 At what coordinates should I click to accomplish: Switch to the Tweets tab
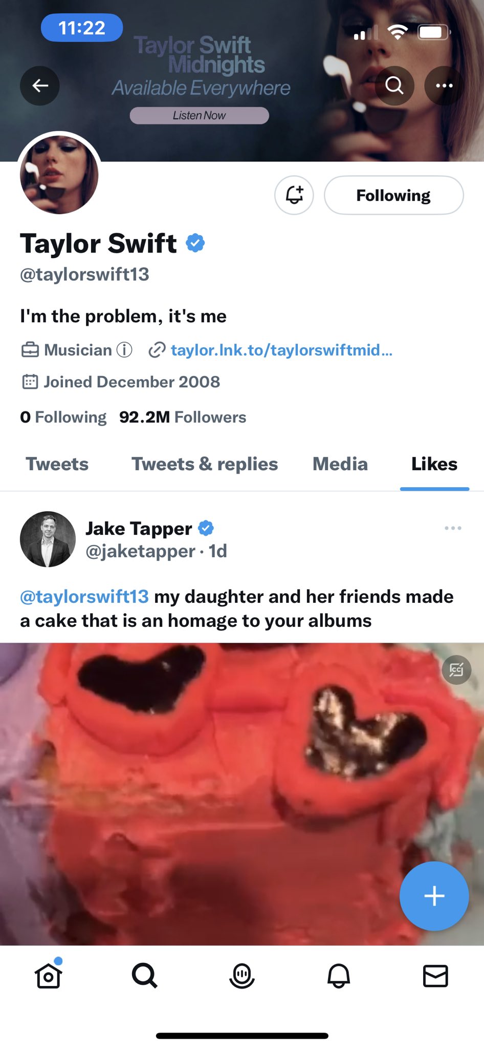[57, 464]
